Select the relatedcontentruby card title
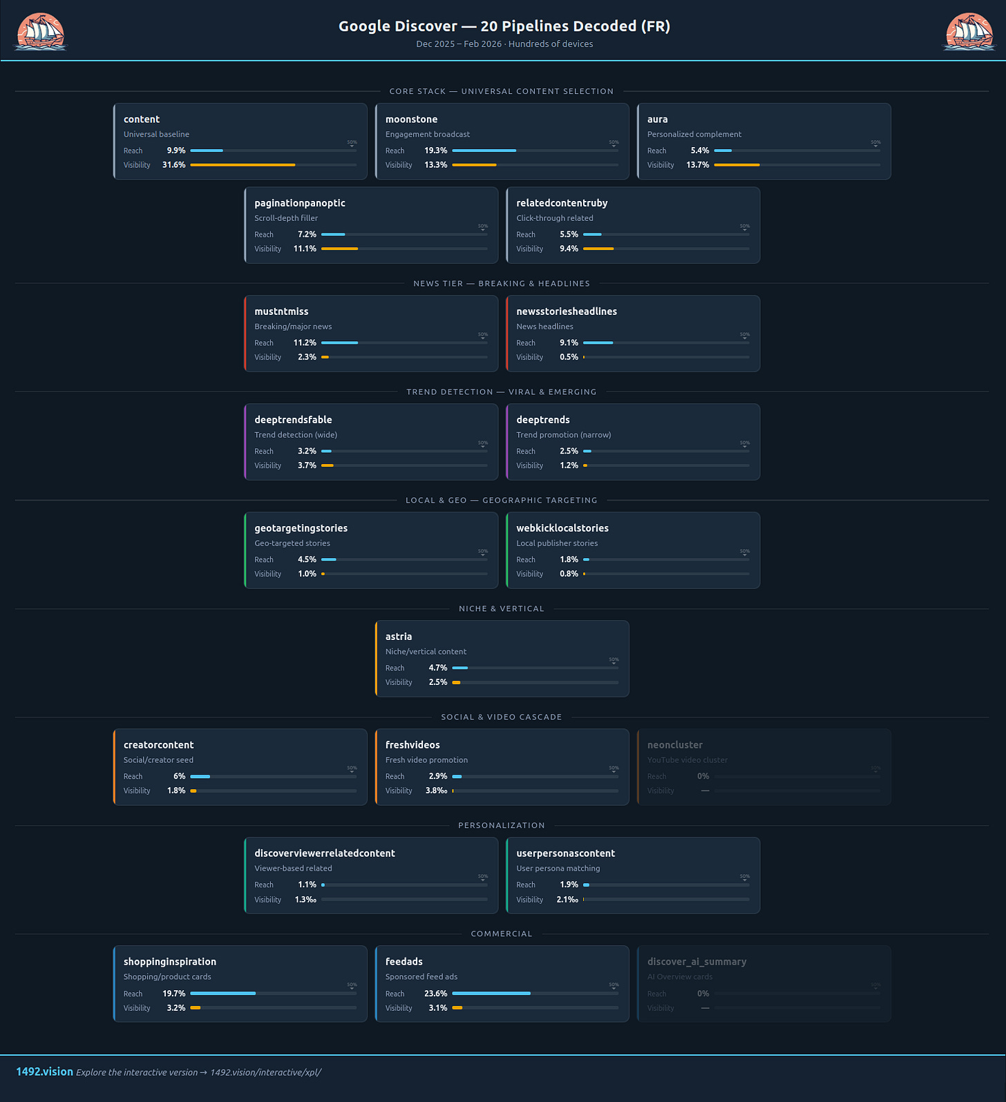Screen dimensions: 1006x1102 point(562,203)
